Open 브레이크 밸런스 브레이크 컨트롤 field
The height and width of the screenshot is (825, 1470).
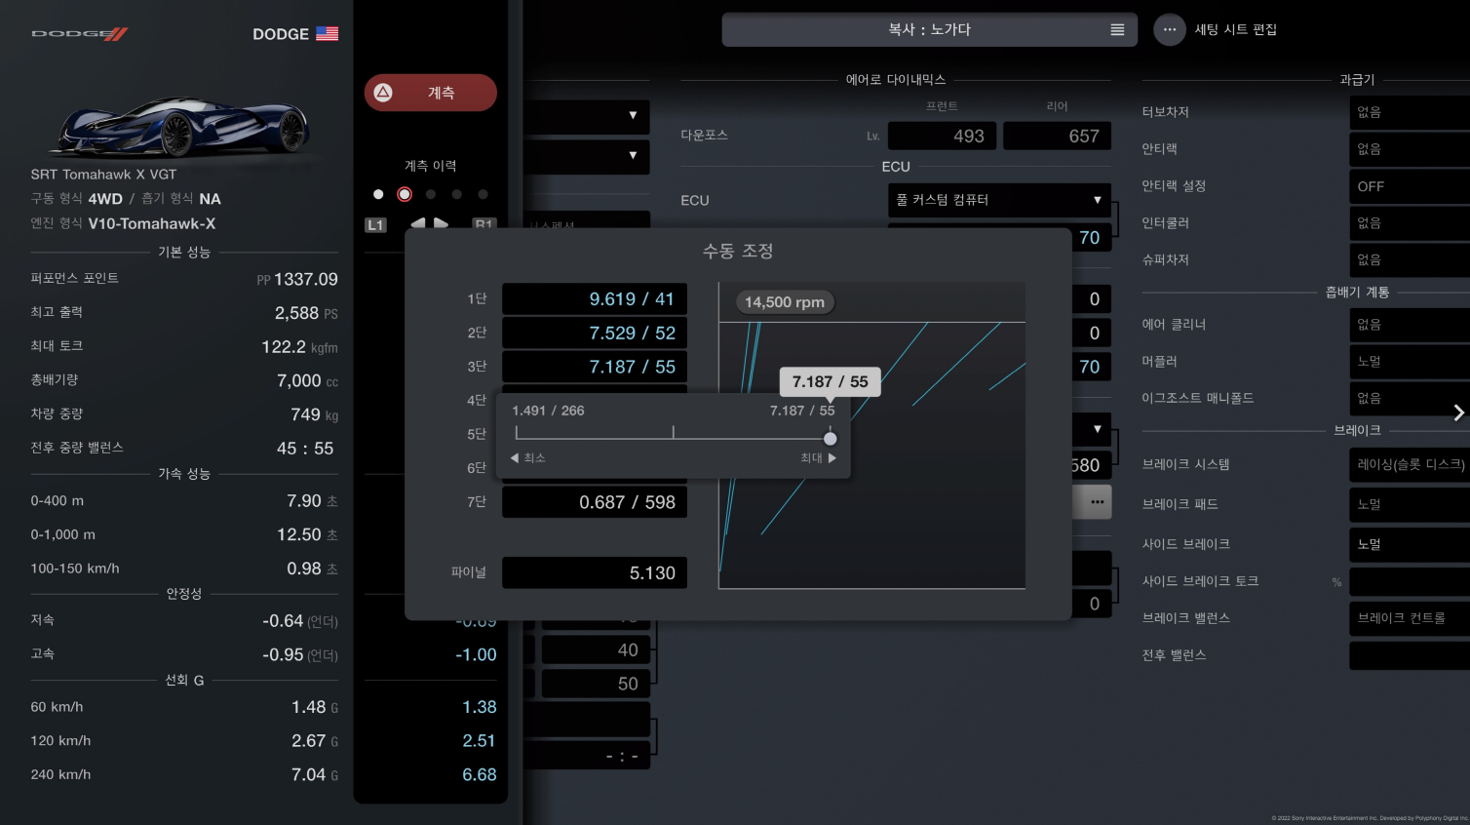pos(1410,618)
